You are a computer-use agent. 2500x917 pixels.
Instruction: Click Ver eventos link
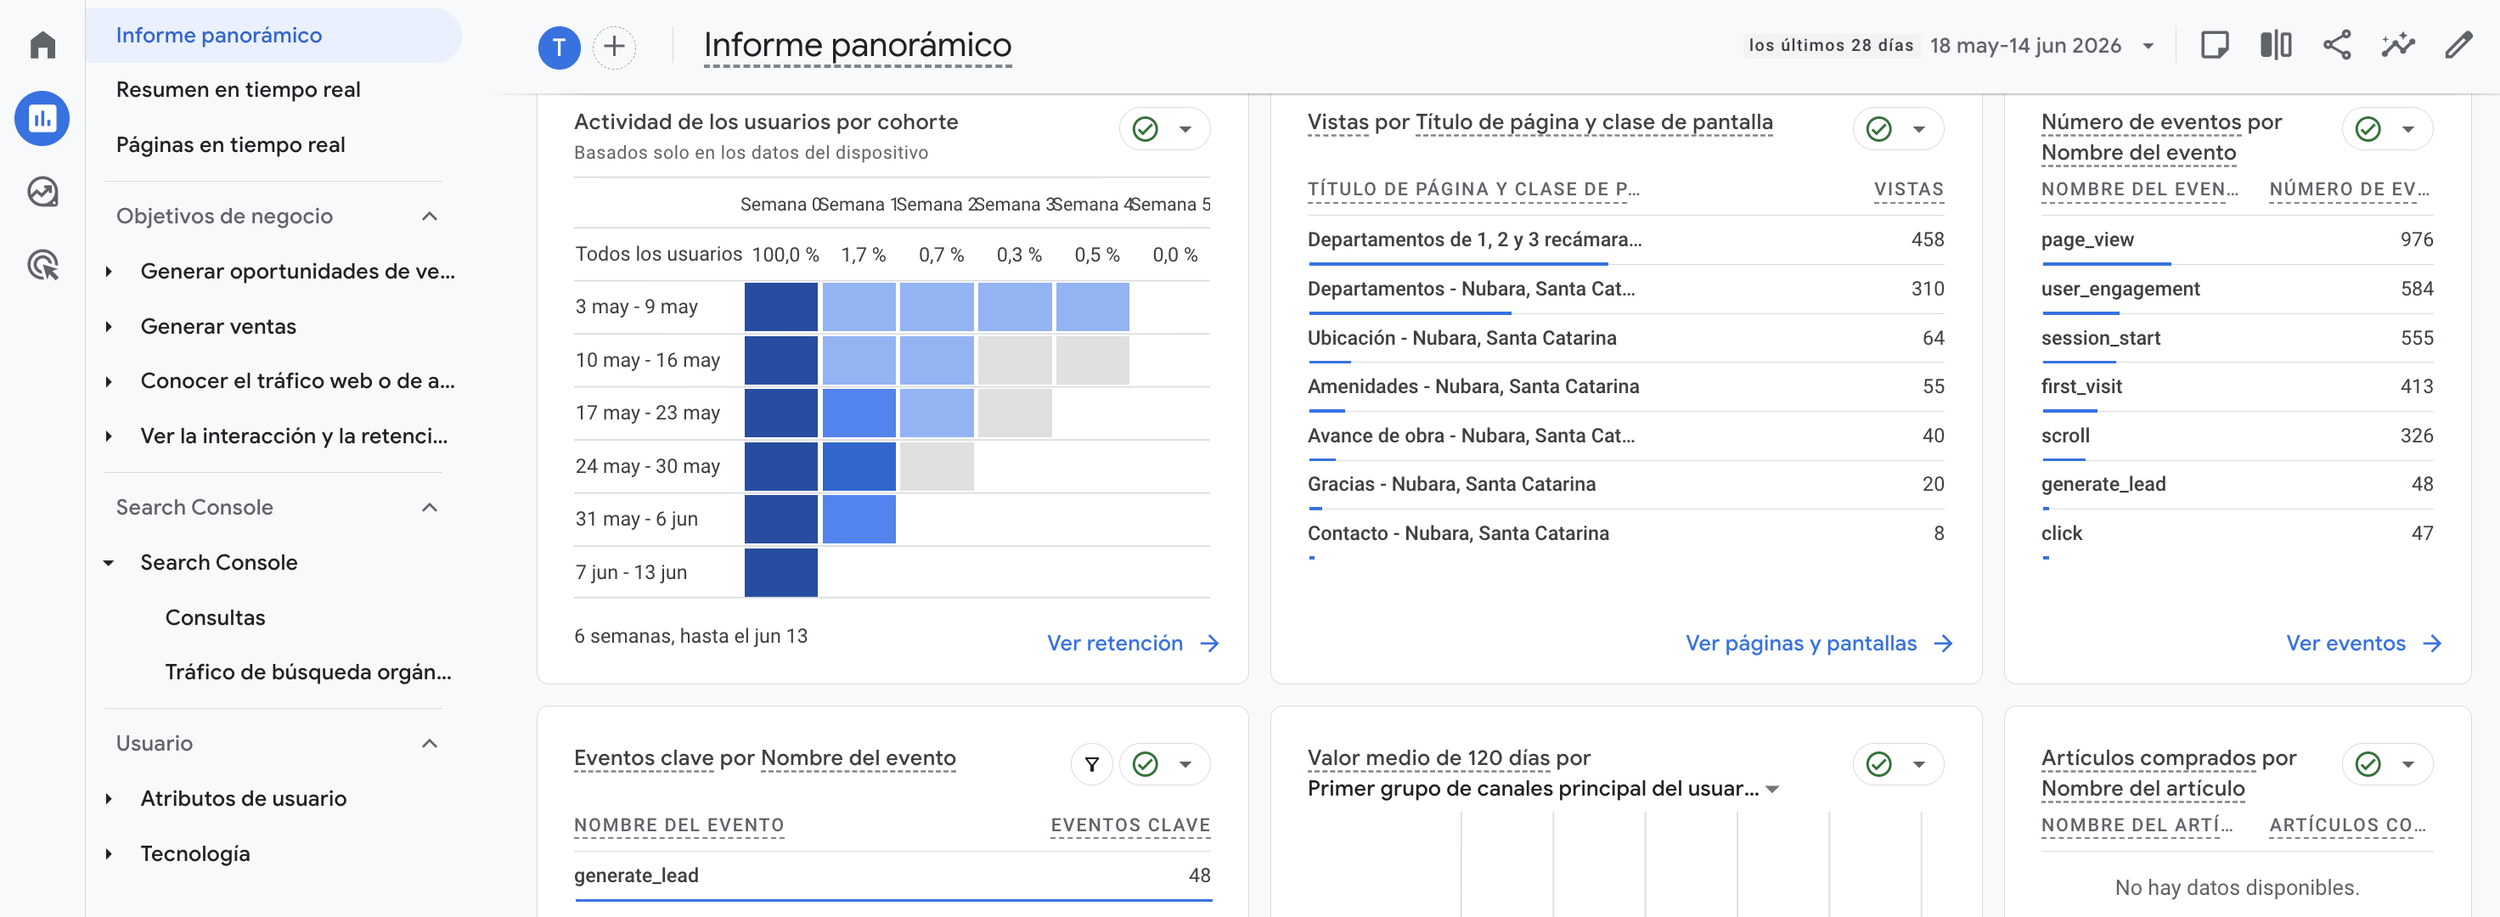(2363, 644)
